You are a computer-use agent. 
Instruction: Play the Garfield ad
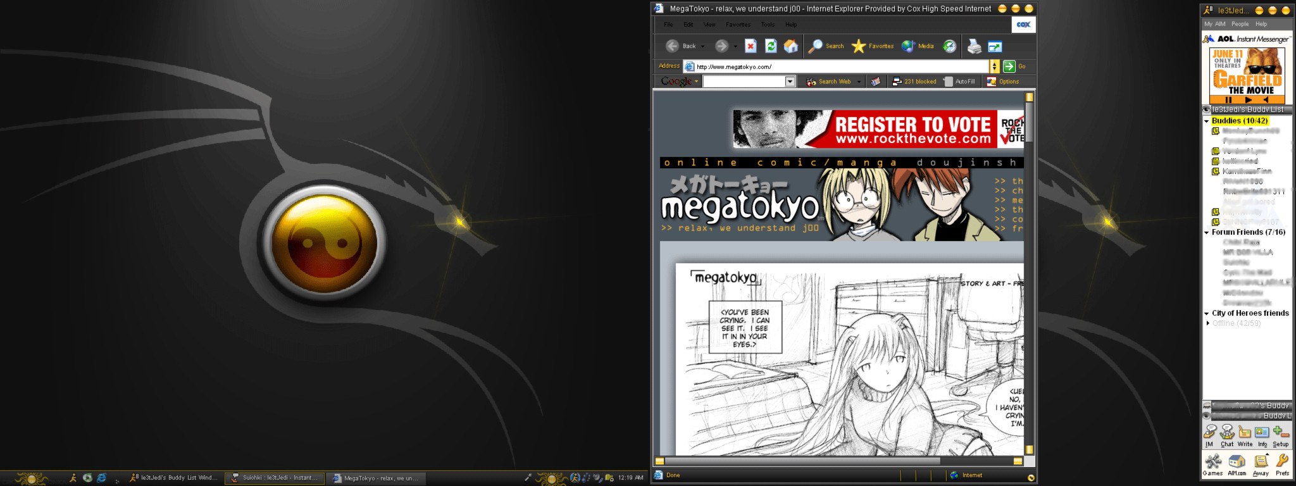click(x=1248, y=100)
